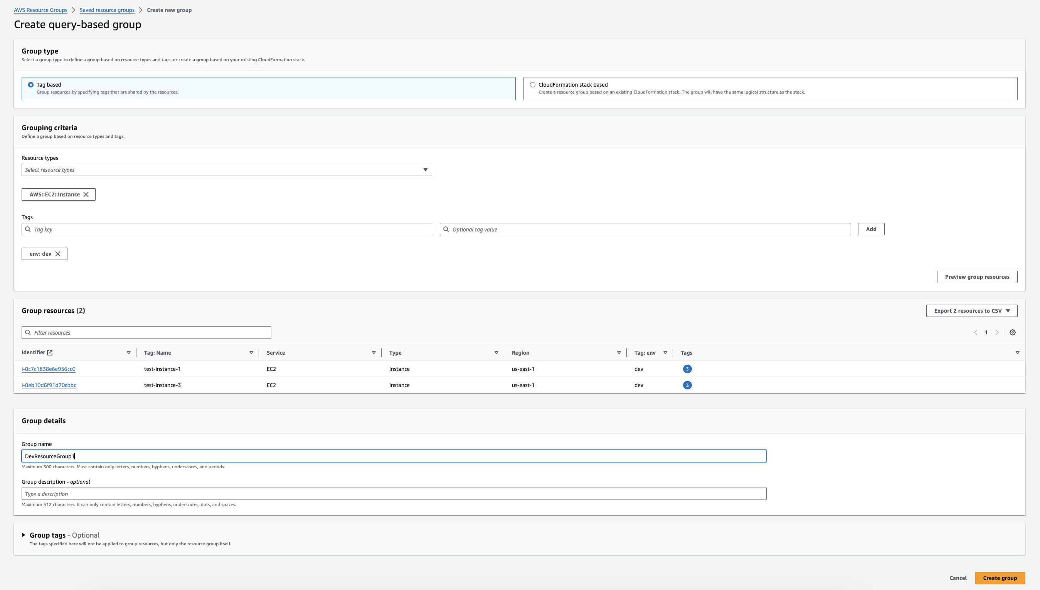Click the tags count badge for test-instance-1
This screenshot has width=1040, height=590.
coord(687,369)
